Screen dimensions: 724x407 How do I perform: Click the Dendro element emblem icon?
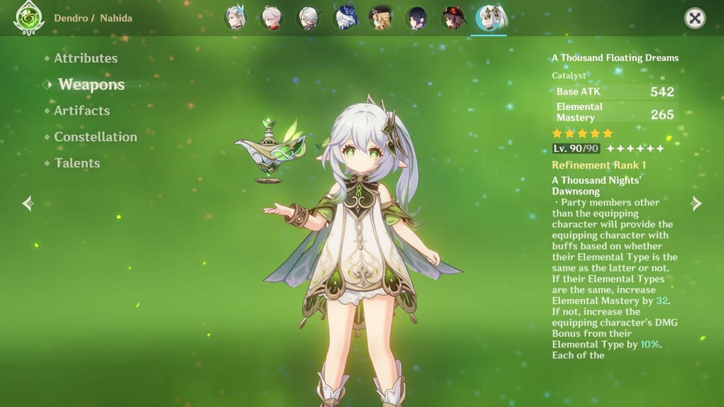click(x=28, y=18)
